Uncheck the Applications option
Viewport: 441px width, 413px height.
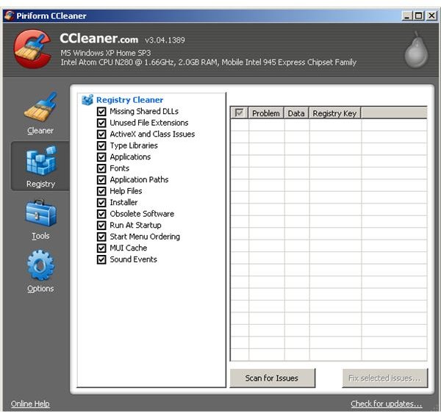101,157
